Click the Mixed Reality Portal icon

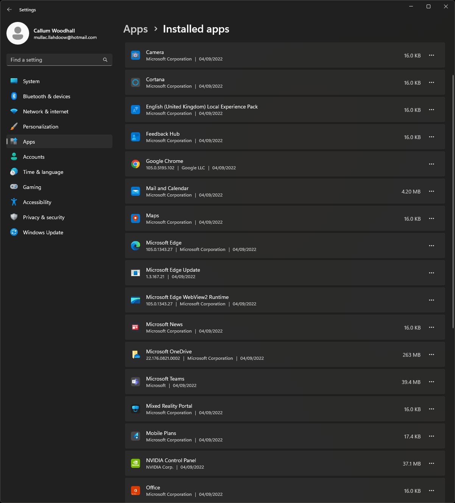click(x=136, y=409)
